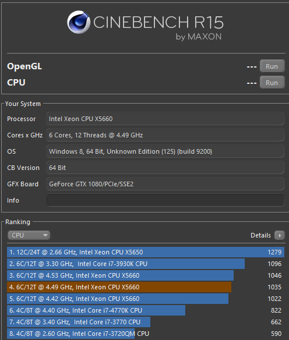Screen dimensions: 289x340
Task: Select ranking entry 7 Core i7-3770
Action: click(x=146, y=322)
